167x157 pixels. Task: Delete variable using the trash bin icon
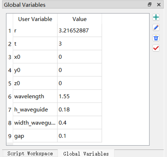(156, 38)
